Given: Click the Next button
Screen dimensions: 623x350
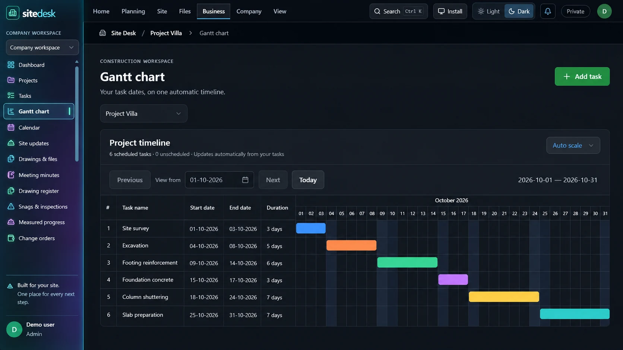Looking at the screenshot, I should [x=273, y=180].
